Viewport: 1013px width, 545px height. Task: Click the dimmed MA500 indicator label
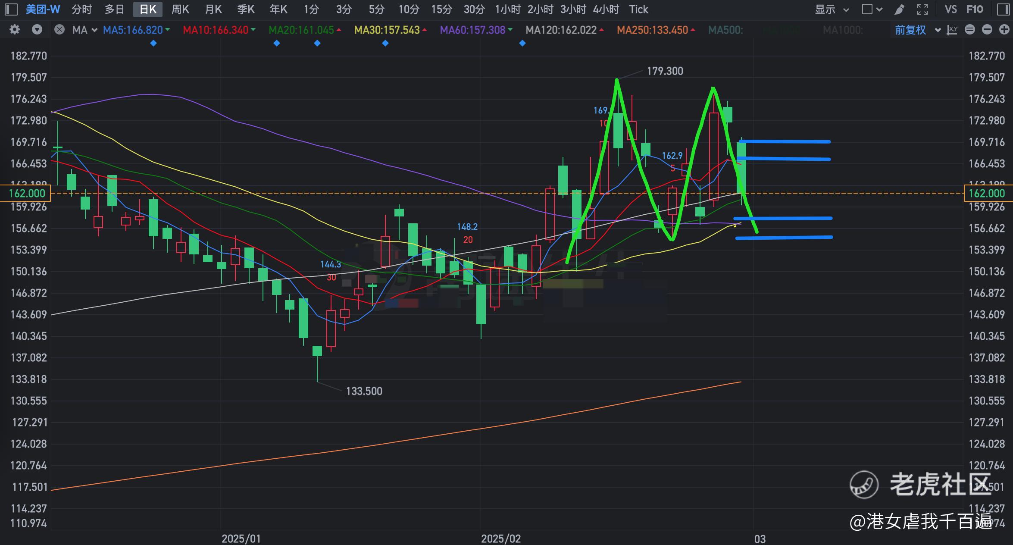point(725,30)
